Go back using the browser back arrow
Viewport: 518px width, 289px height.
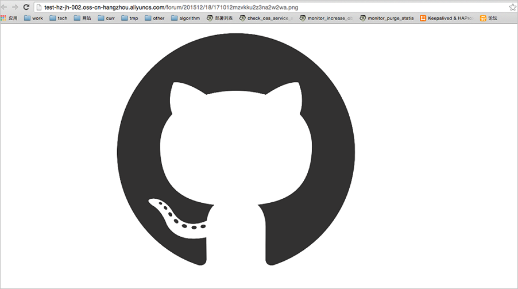(4, 7)
